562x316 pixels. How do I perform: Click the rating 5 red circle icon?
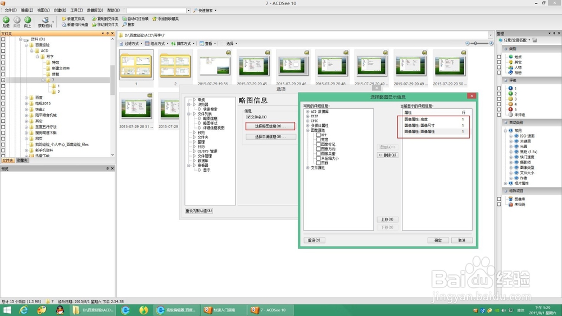tap(511, 109)
